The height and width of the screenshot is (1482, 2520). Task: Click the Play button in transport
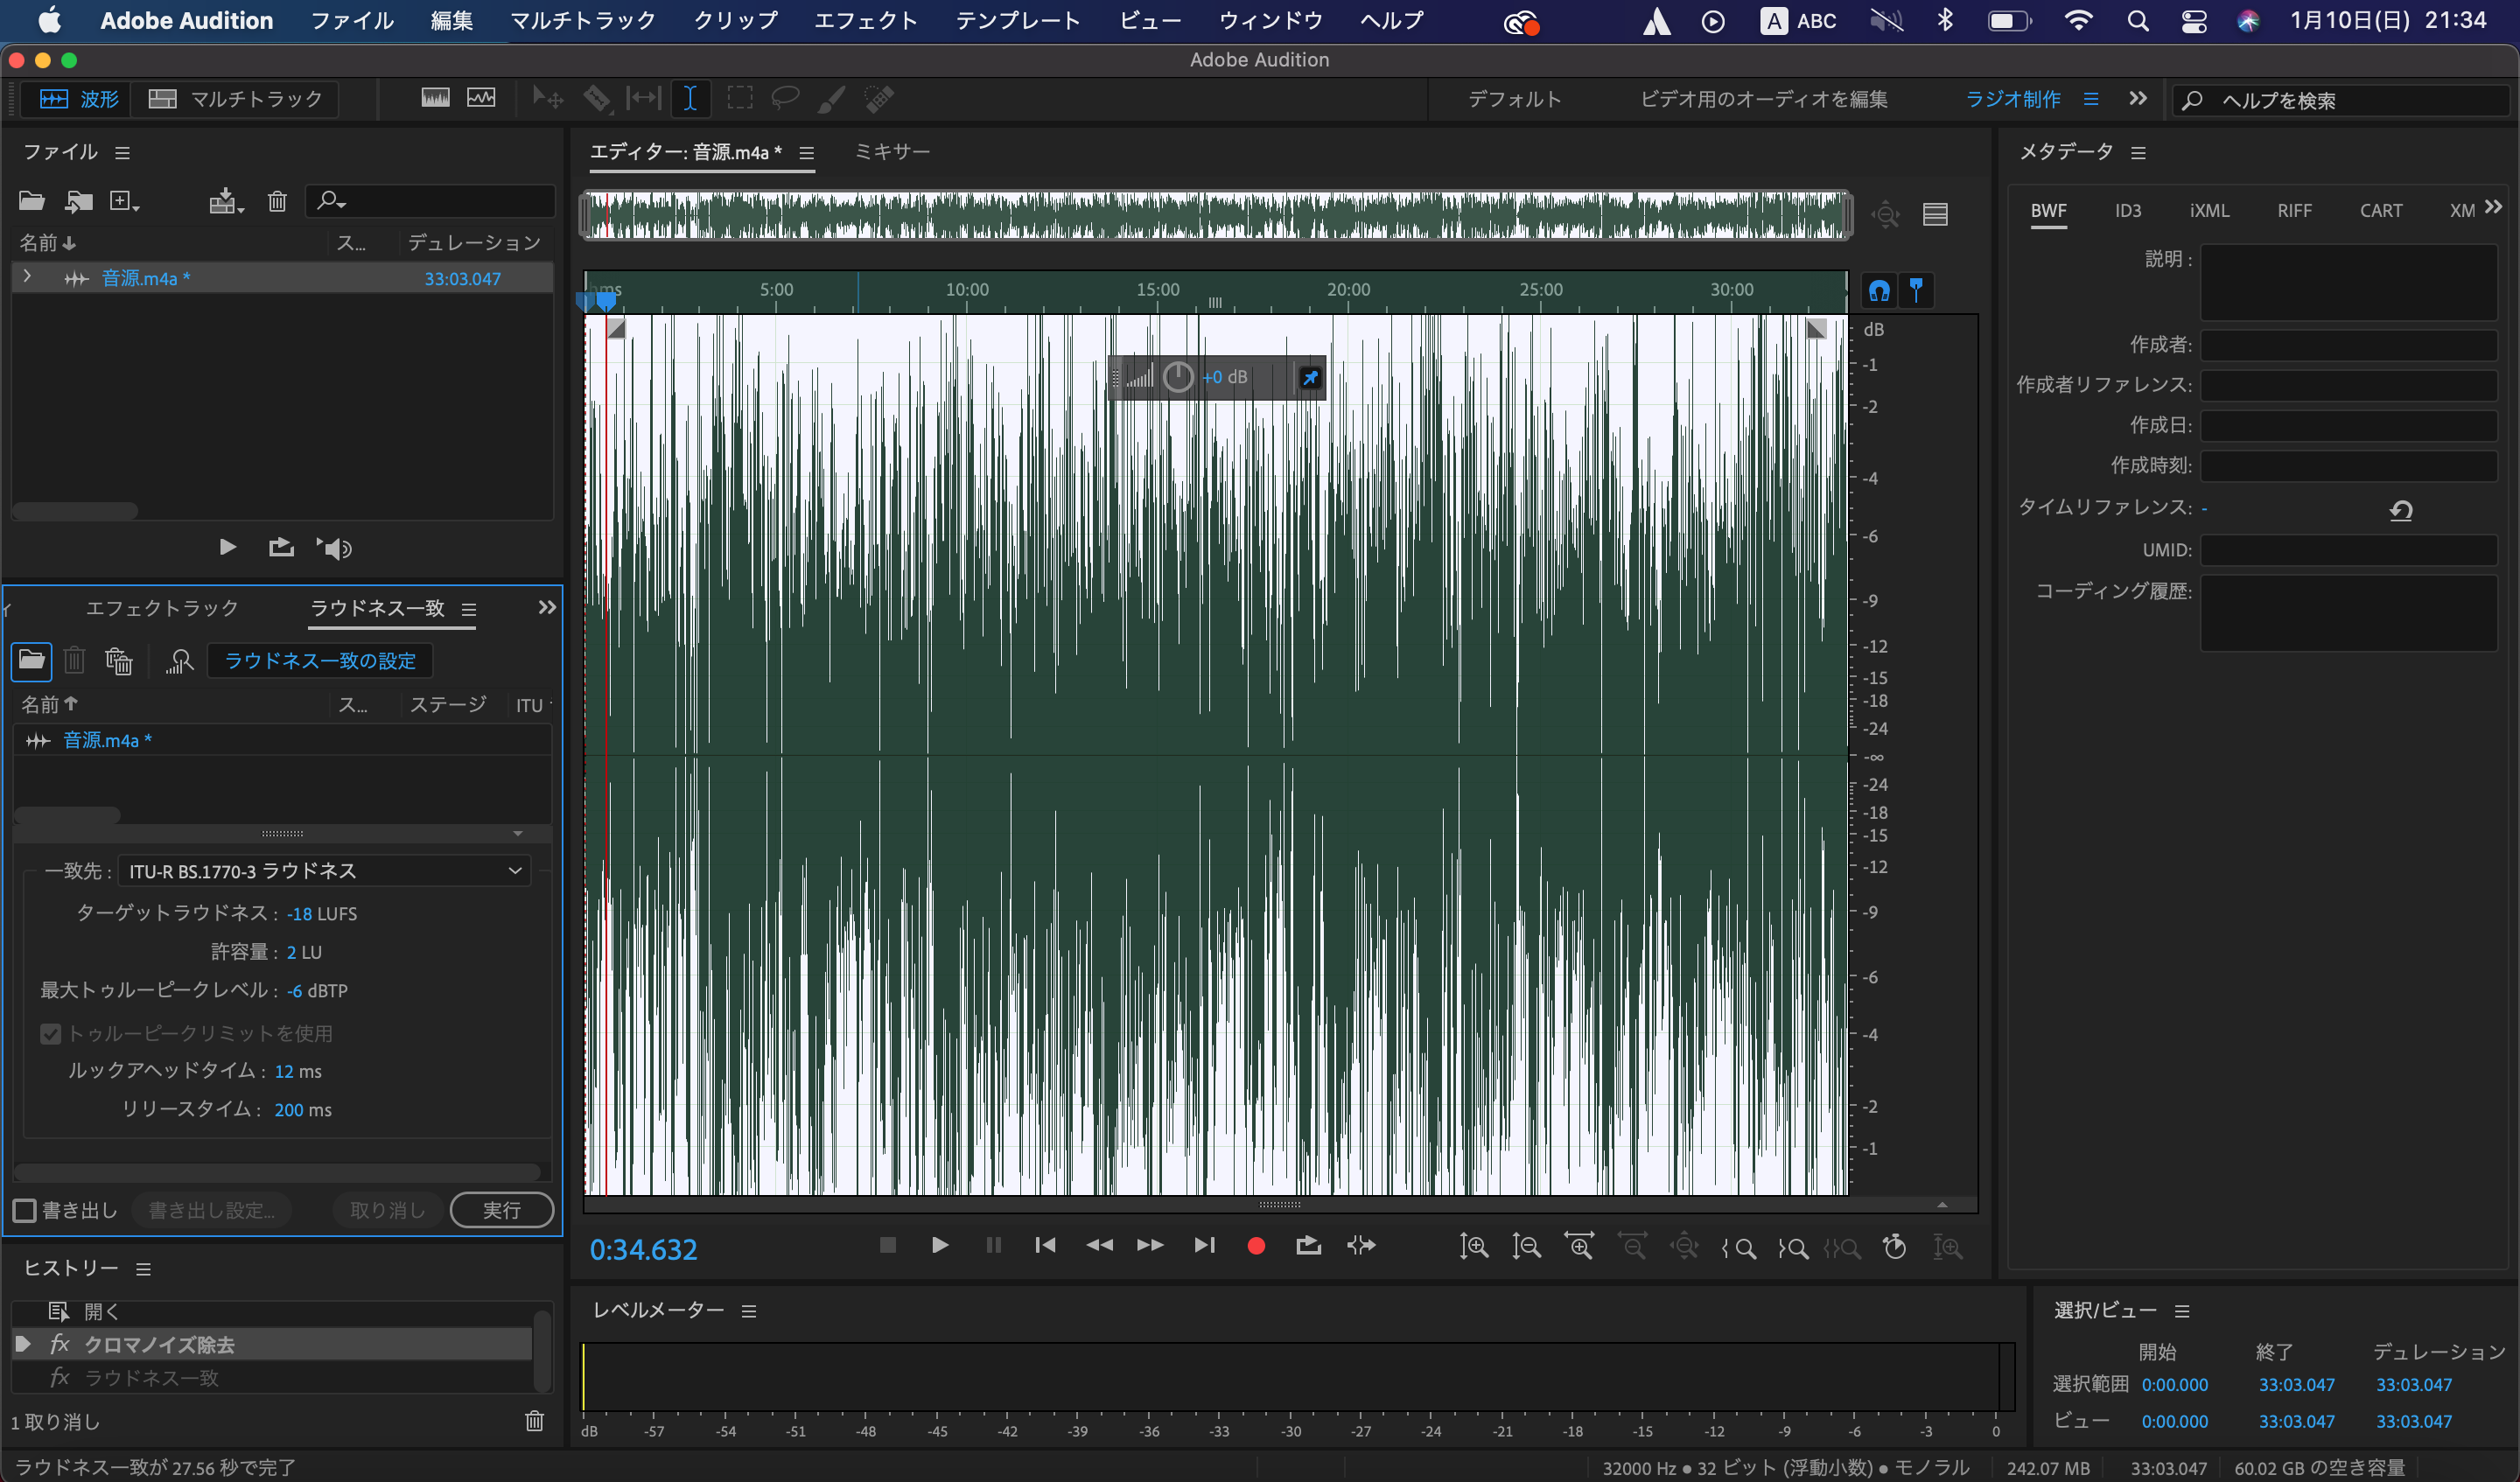pos(939,1246)
